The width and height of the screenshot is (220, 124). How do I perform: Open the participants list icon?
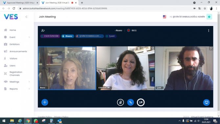[43, 31]
